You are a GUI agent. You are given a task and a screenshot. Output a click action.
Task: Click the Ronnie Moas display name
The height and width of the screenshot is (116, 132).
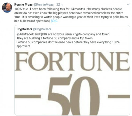[23, 5]
